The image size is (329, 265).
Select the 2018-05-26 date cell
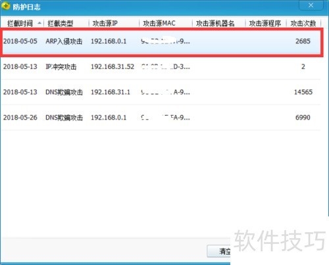pos(20,118)
